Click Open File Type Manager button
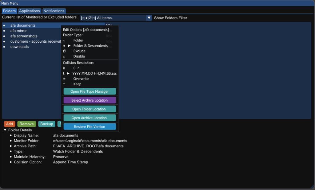315x190 pixels. point(90,91)
